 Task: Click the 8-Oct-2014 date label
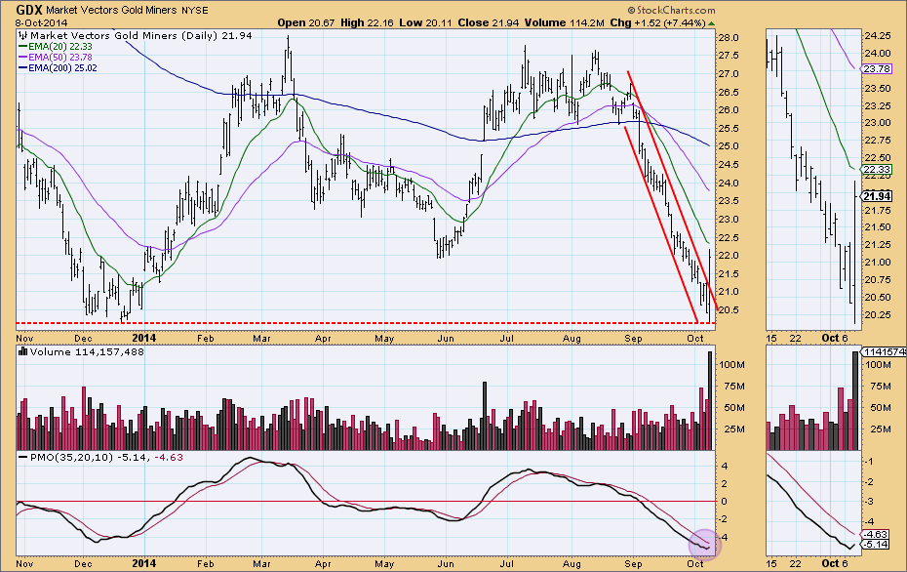coord(41,23)
